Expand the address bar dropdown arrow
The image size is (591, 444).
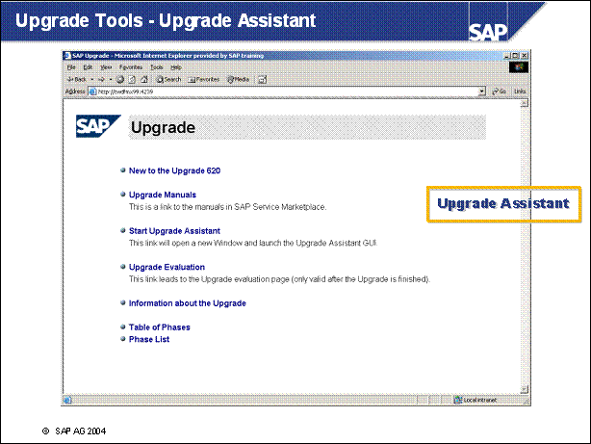481,91
